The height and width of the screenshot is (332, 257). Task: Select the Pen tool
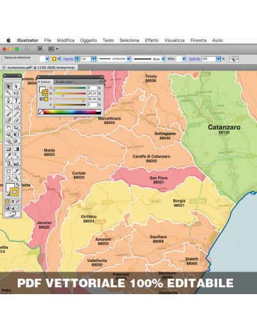tap(8, 100)
